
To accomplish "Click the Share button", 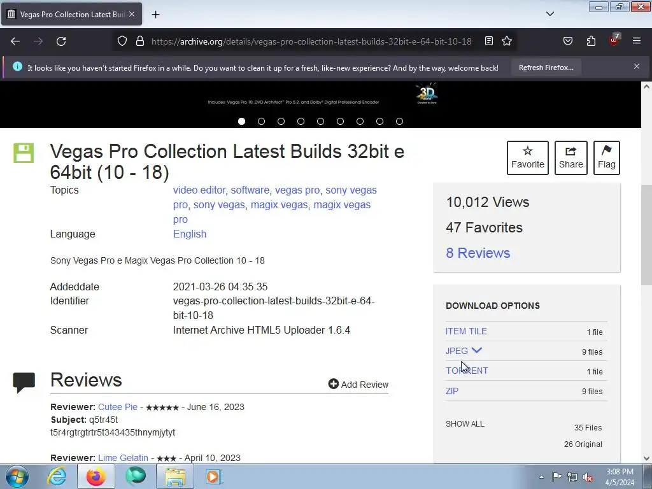I will click(x=571, y=158).
